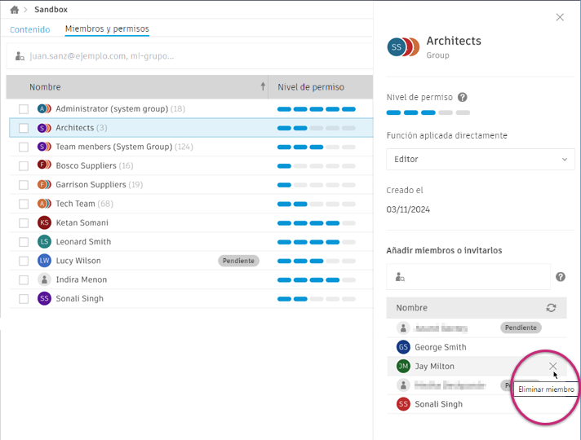Screen dimensions: 581x440
Task: Click Sonali Singh's SS avatar in main table
Action: (44, 299)
